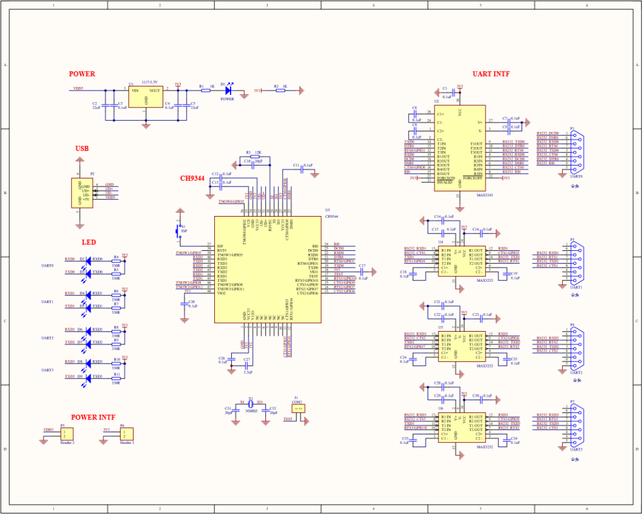This screenshot has width=643, height=514.
Task: Select the P3 UART1 DB9 connector
Action: [577, 262]
